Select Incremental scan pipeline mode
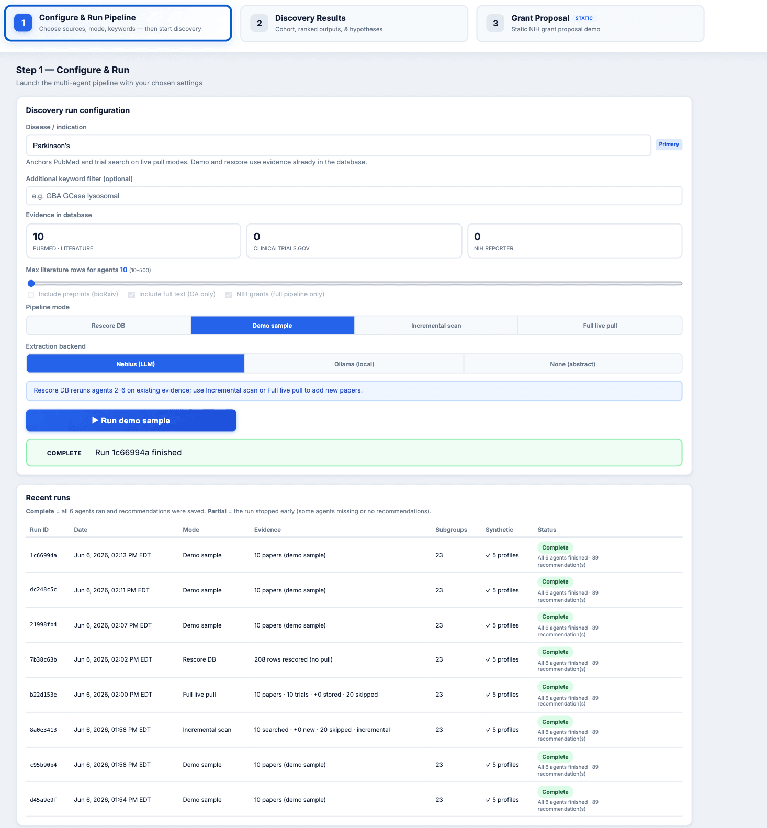 click(x=436, y=326)
